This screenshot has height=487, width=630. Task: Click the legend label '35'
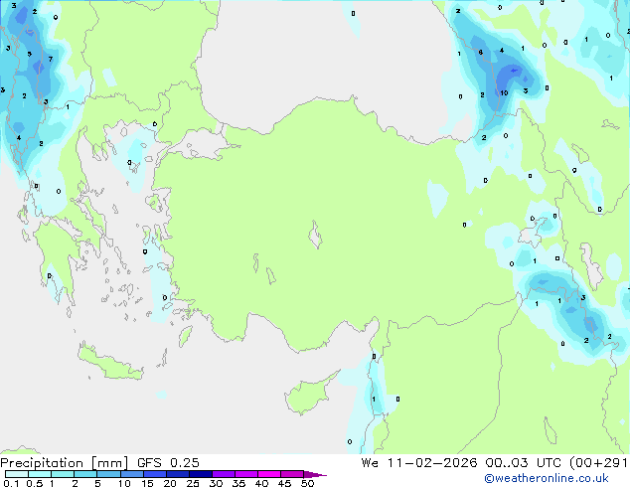pyautogui.click(x=238, y=483)
